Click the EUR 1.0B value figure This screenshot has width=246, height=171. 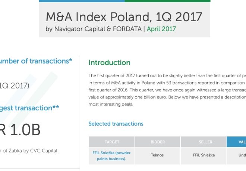pos(20,130)
